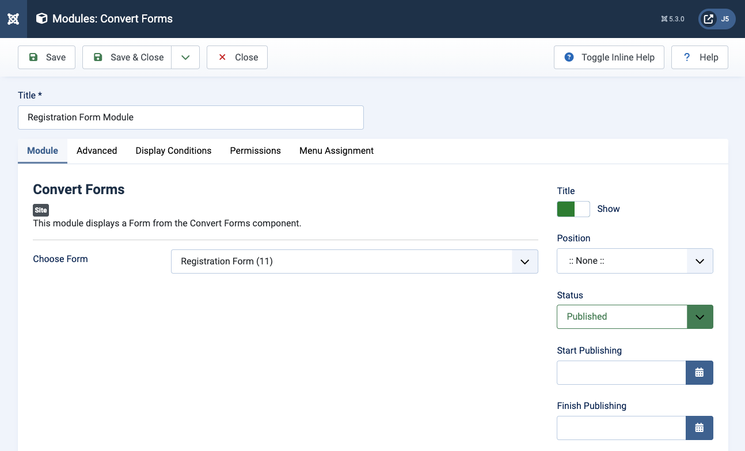Open the Choose Form dropdown

point(355,261)
